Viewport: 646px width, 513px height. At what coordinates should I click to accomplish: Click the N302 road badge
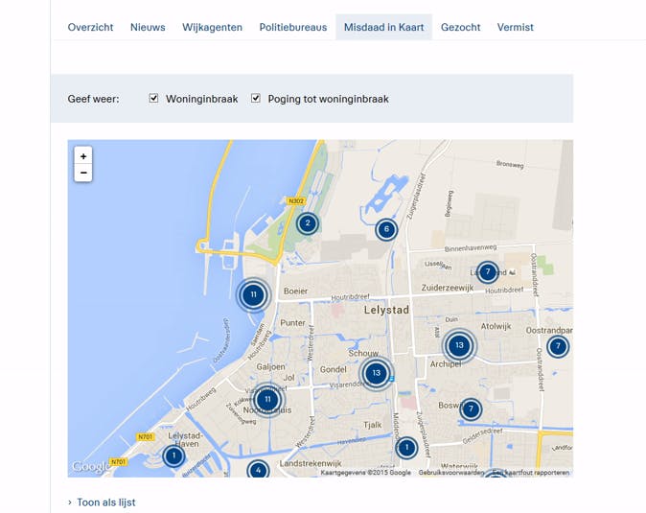click(296, 201)
